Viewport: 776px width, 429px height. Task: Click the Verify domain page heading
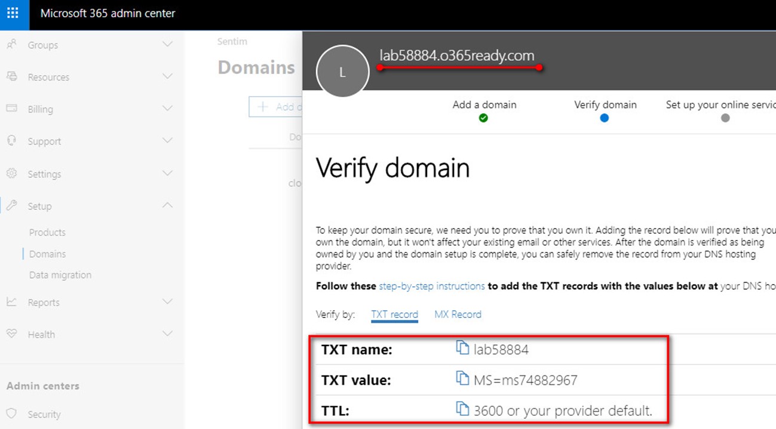tap(392, 168)
